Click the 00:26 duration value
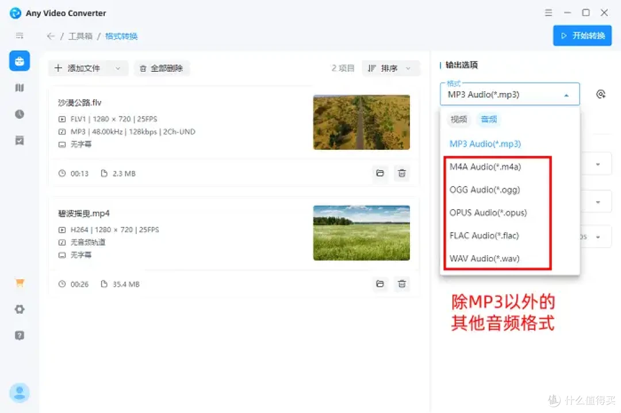This screenshot has width=621, height=413. coord(79,284)
